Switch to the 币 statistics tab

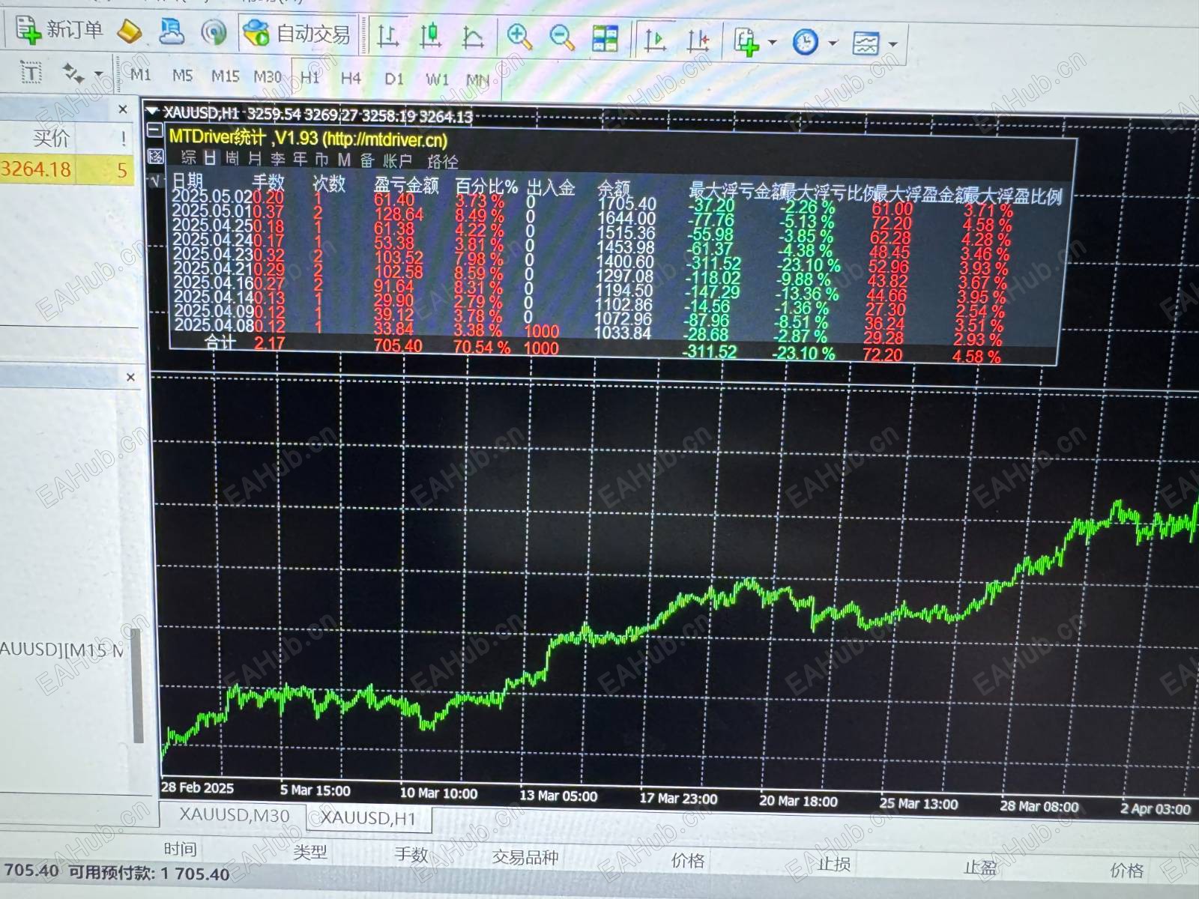[321, 159]
